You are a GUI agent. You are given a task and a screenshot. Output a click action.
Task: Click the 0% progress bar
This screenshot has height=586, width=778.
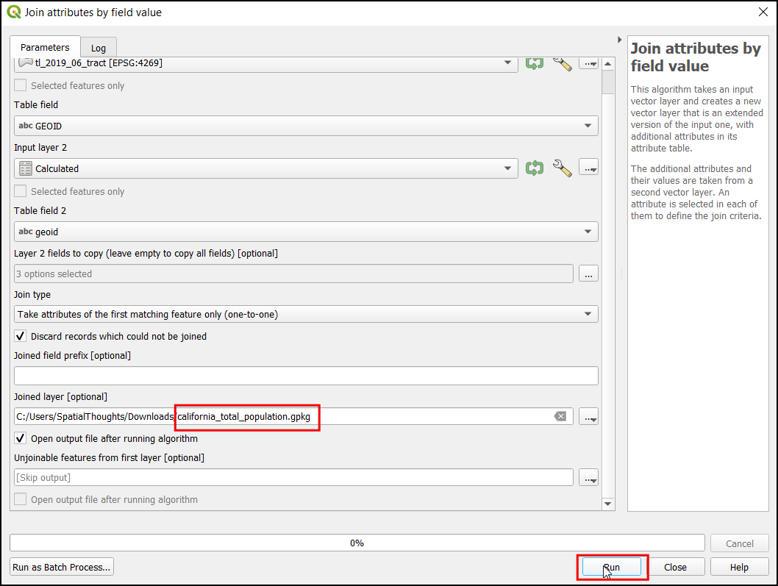pos(357,543)
